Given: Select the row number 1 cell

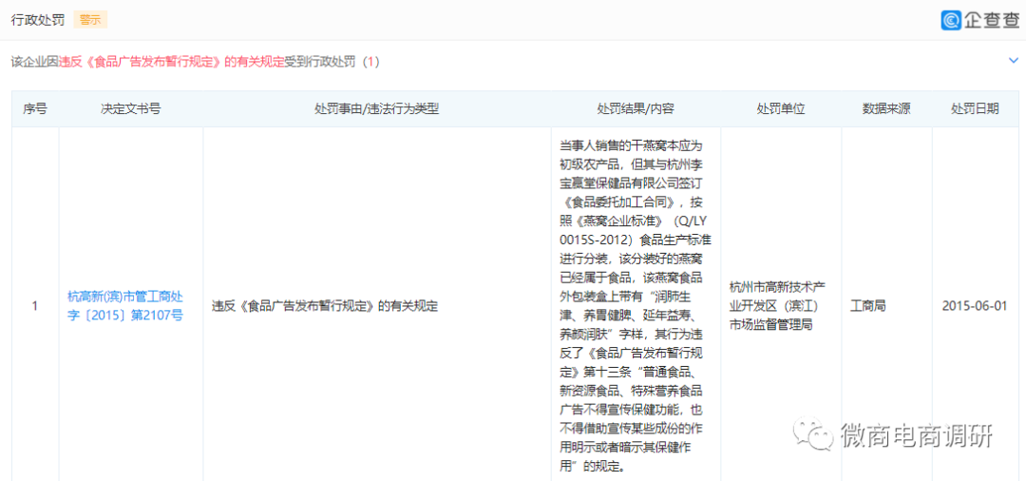Looking at the screenshot, I should click(x=35, y=306).
